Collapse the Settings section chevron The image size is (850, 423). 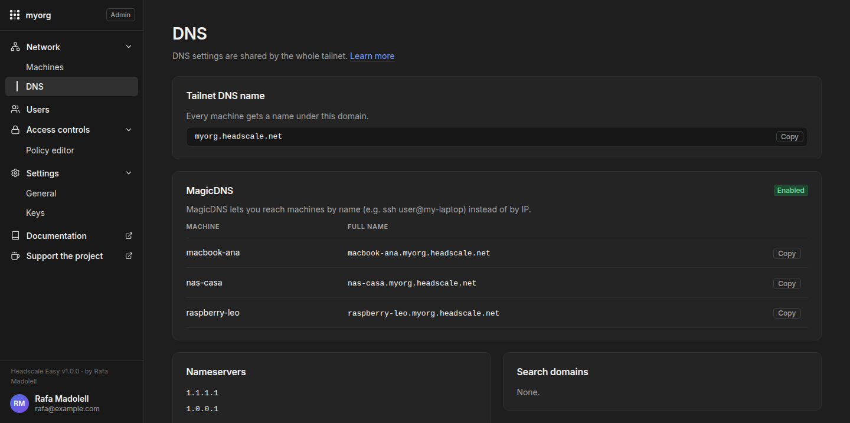[129, 173]
